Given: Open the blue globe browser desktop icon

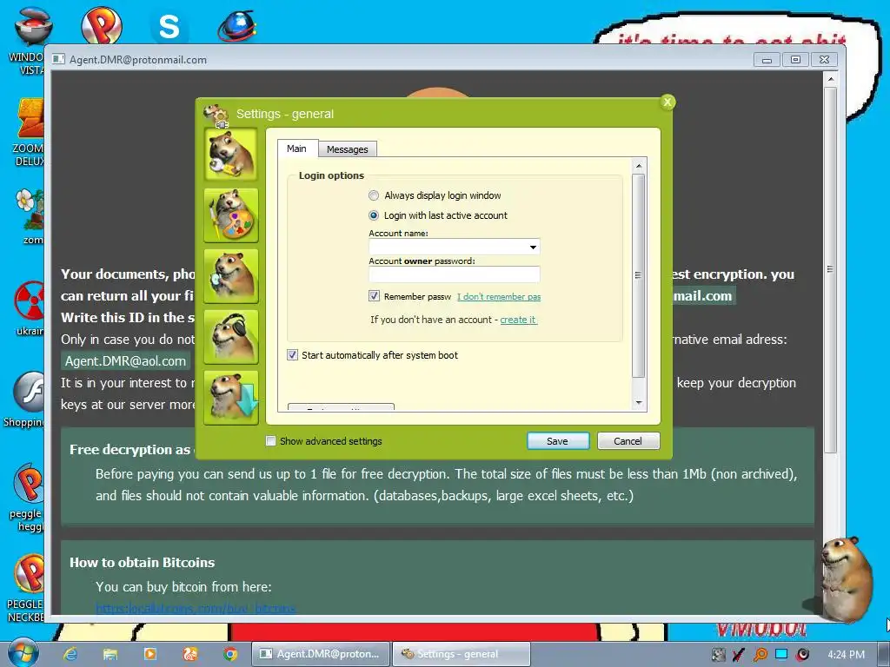Looking at the screenshot, I should pyautogui.click(x=237, y=26).
